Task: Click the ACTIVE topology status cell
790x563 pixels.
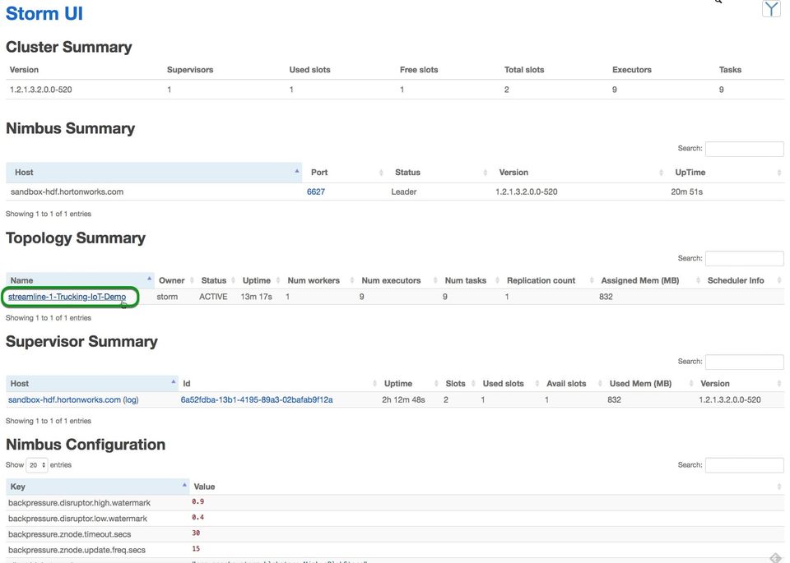Action: 213,297
